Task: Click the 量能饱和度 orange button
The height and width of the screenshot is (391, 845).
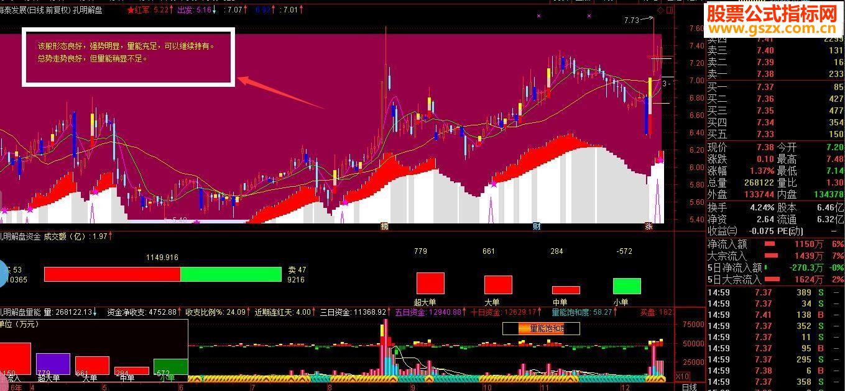Action: [x=541, y=328]
